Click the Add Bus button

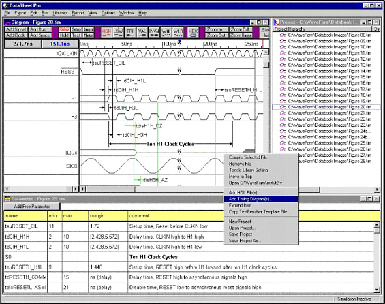pos(40,29)
